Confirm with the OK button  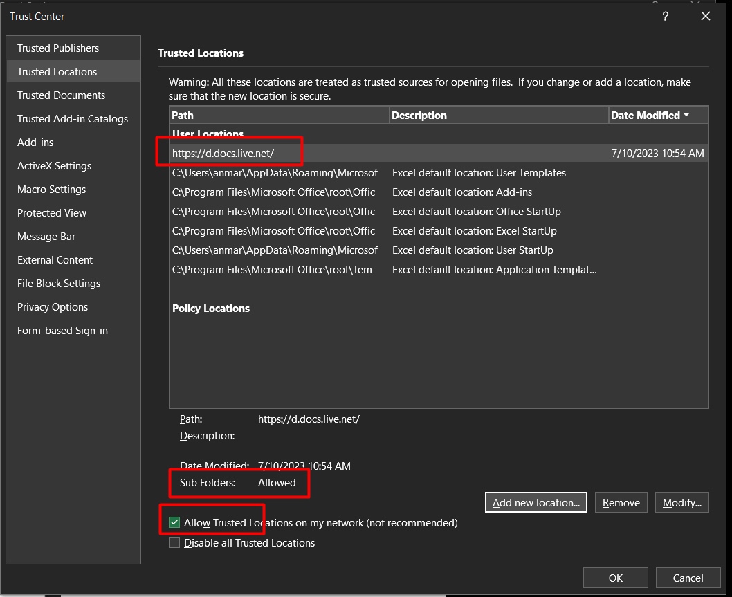click(615, 578)
